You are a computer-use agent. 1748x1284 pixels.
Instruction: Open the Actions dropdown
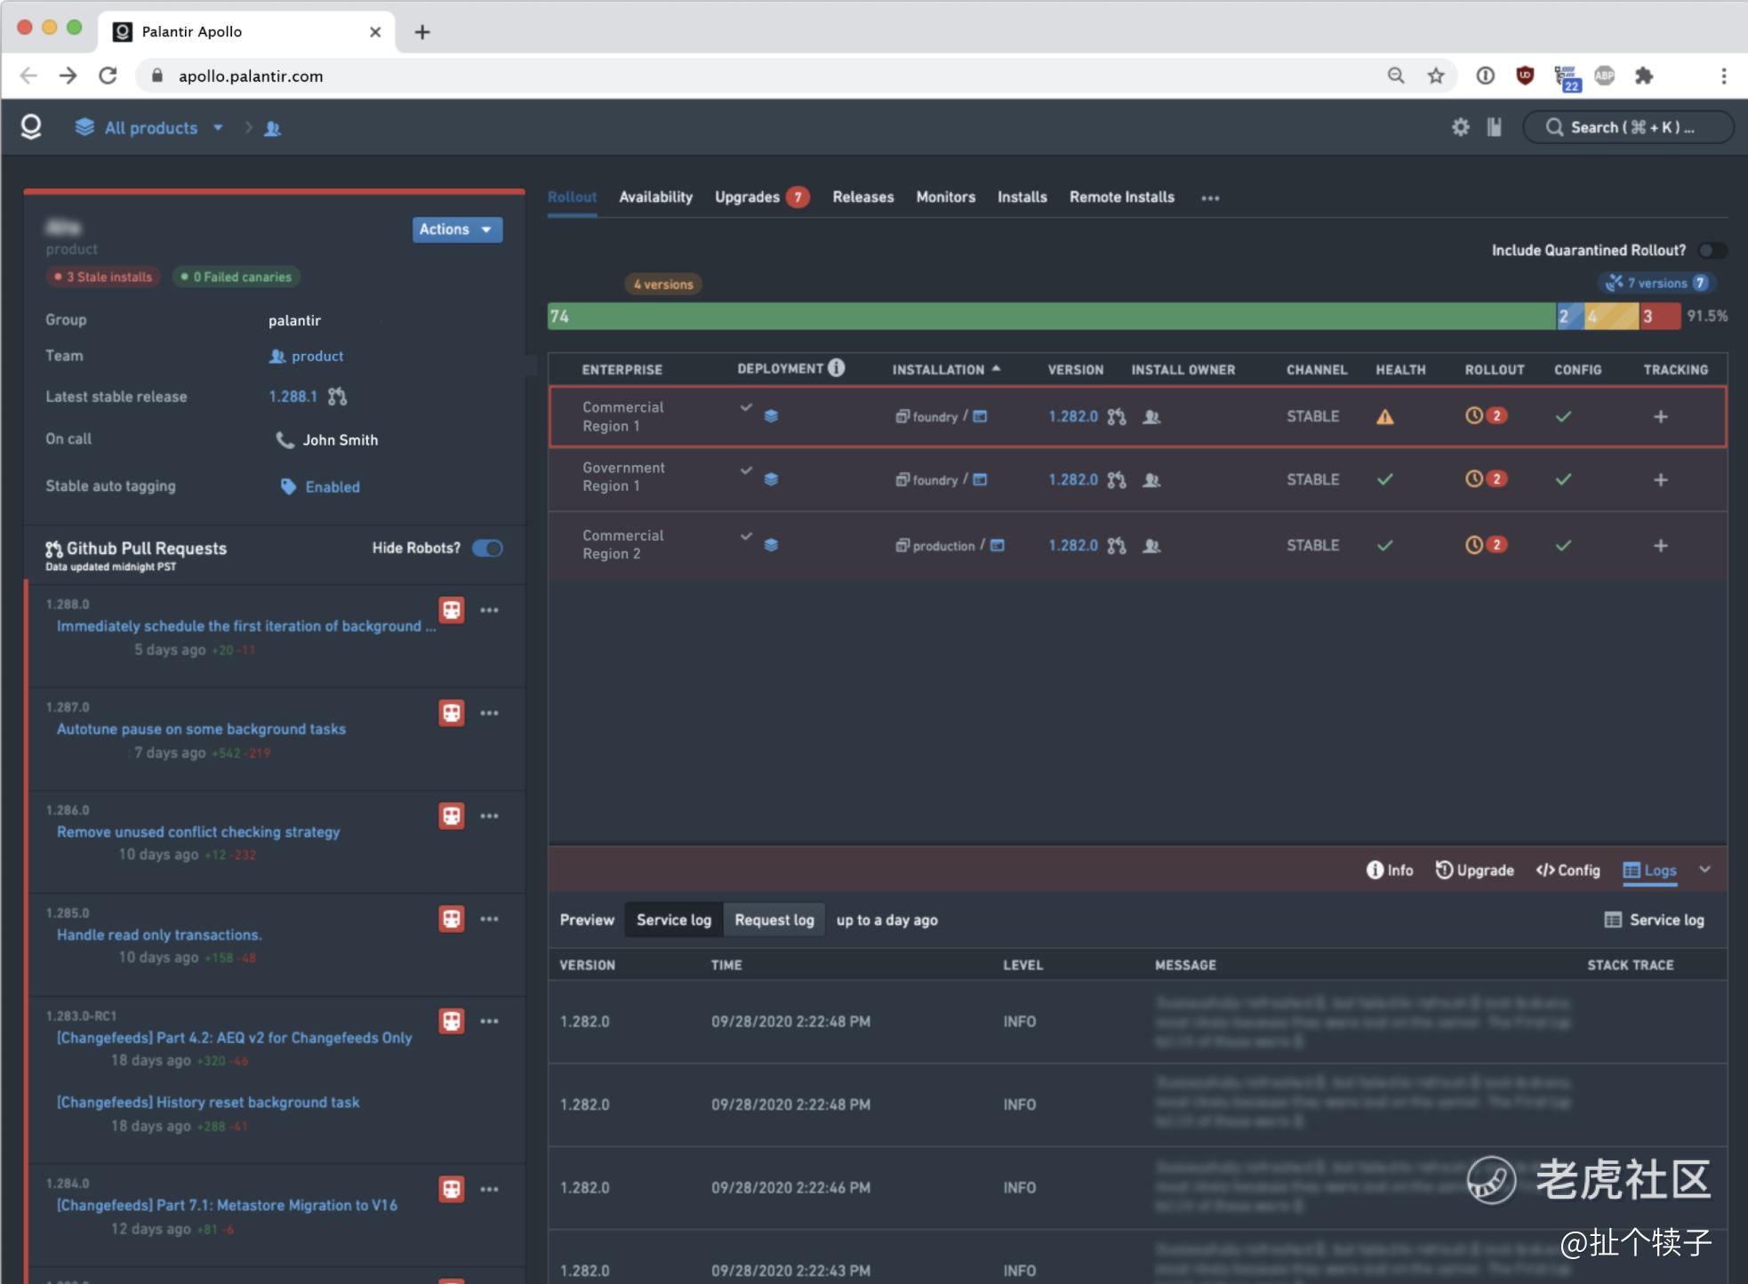pyautogui.click(x=457, y=229)
